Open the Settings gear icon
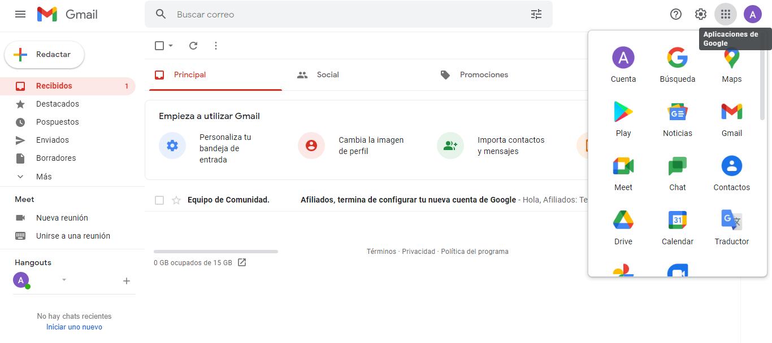This screenshot has width=772, height=343. [701, 14]
